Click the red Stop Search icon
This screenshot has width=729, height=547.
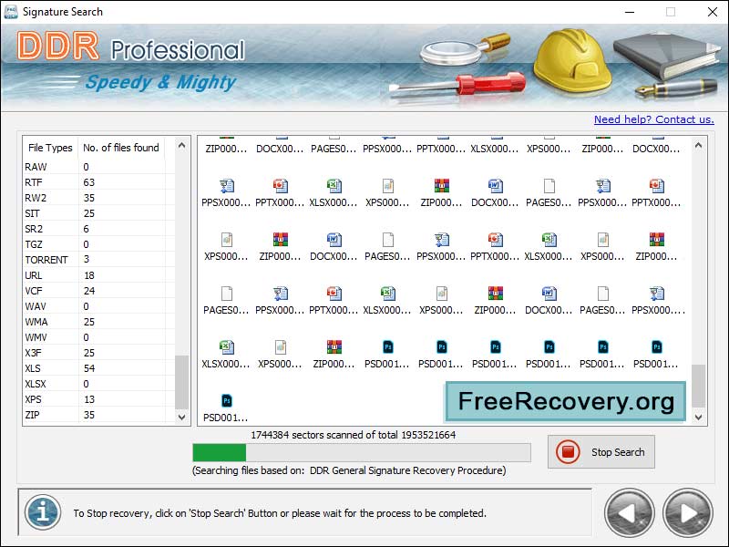tap(568, 451)
